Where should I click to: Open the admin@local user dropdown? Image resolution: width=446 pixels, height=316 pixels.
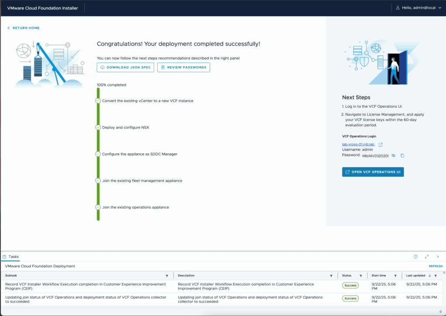(x=419, y=8)
